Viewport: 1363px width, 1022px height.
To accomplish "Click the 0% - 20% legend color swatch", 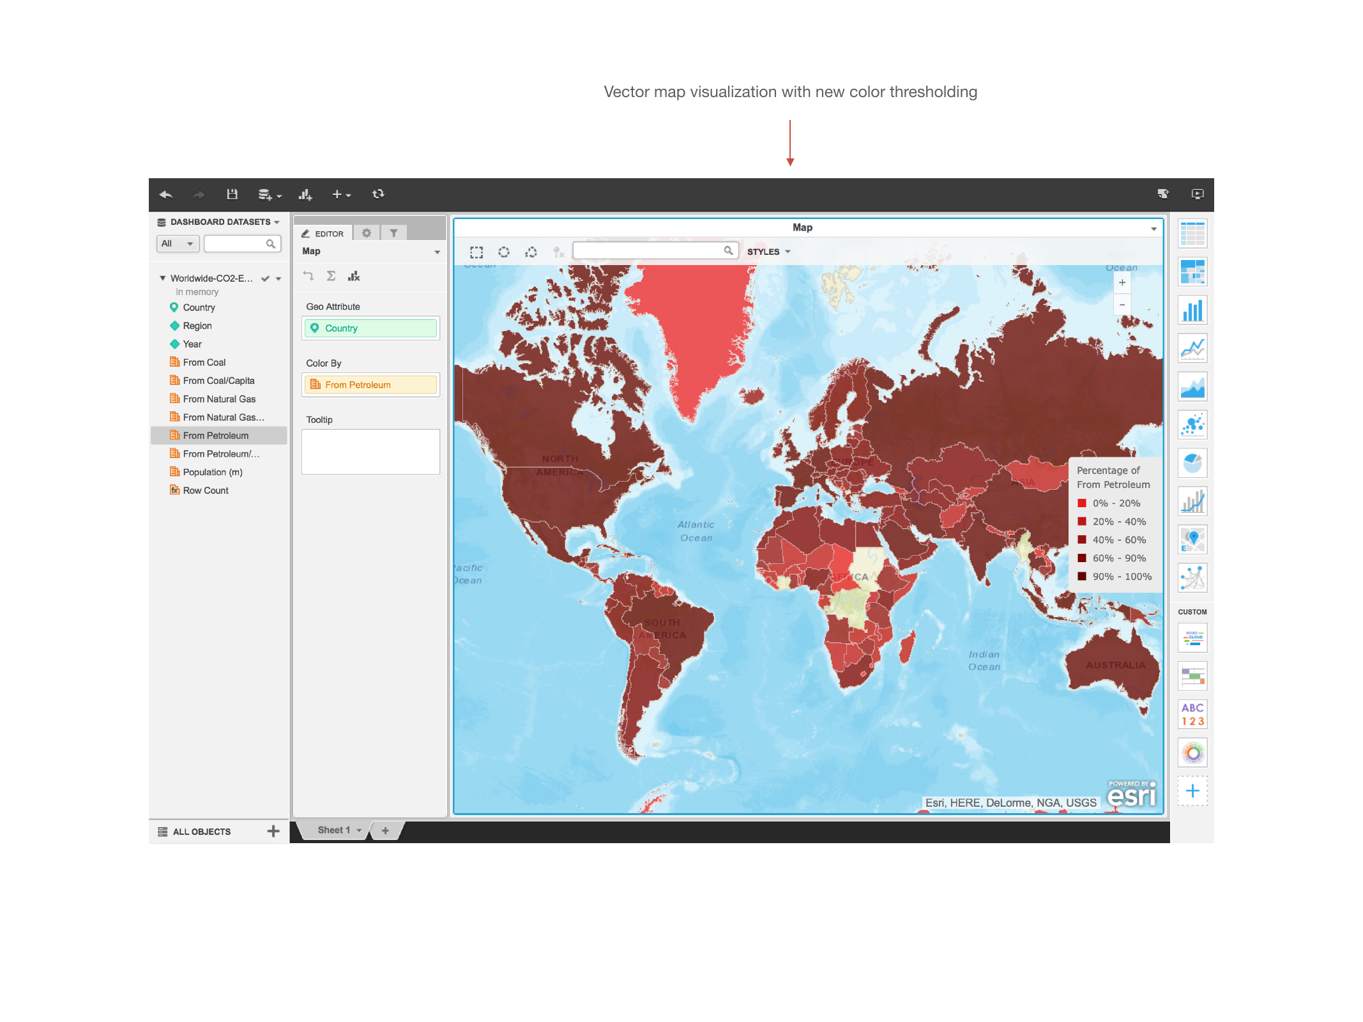I will (x=1082, y=503).
